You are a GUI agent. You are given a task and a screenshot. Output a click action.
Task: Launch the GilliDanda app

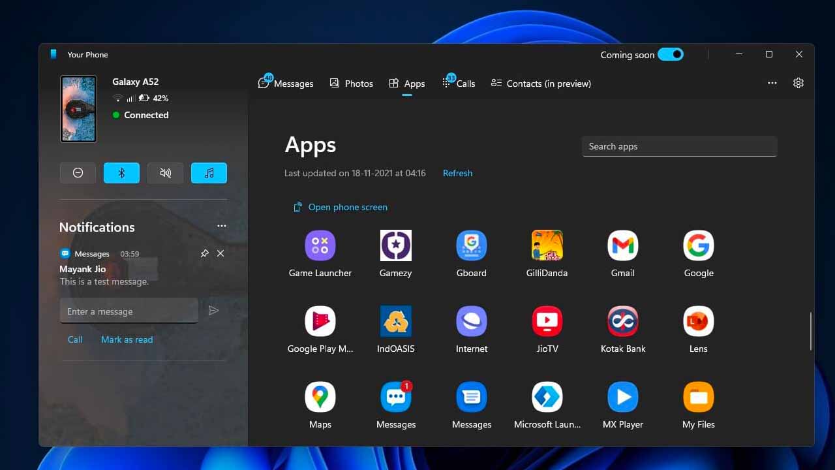[x=547, y=246]
